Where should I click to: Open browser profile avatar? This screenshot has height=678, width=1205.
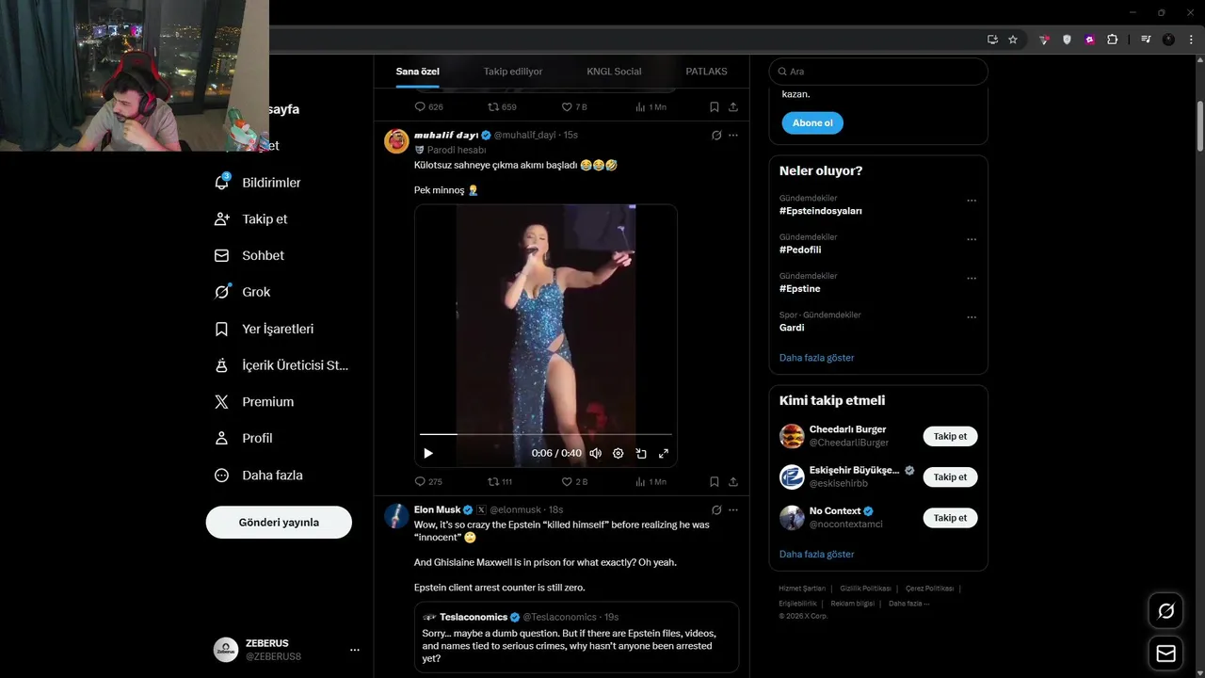(x=1168, y=40)
